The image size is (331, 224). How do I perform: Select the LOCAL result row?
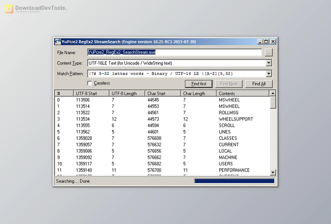(162, 151)
